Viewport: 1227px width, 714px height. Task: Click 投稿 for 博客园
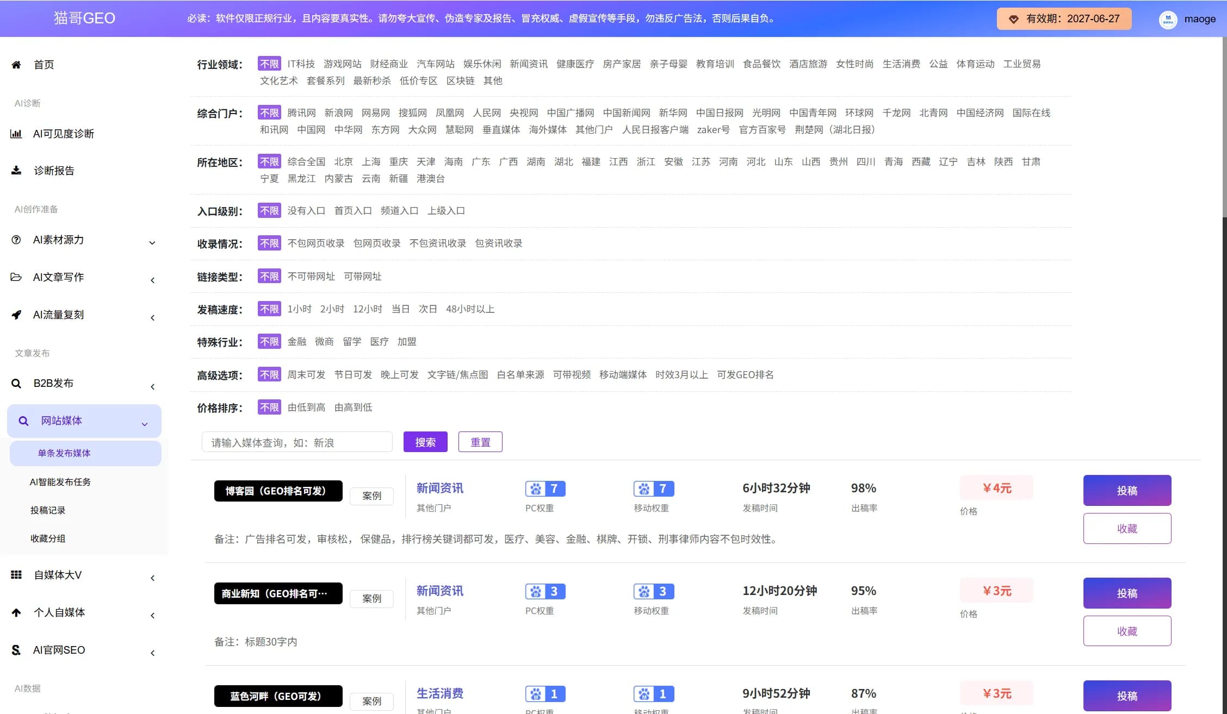(1127, 491)
